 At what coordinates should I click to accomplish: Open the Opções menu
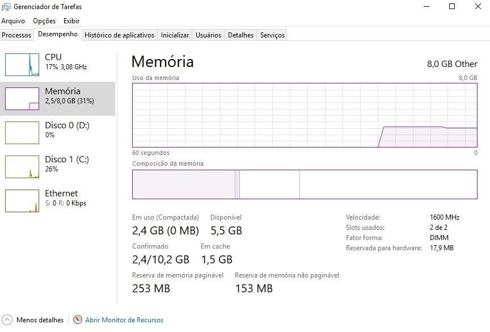click(44, 21)
